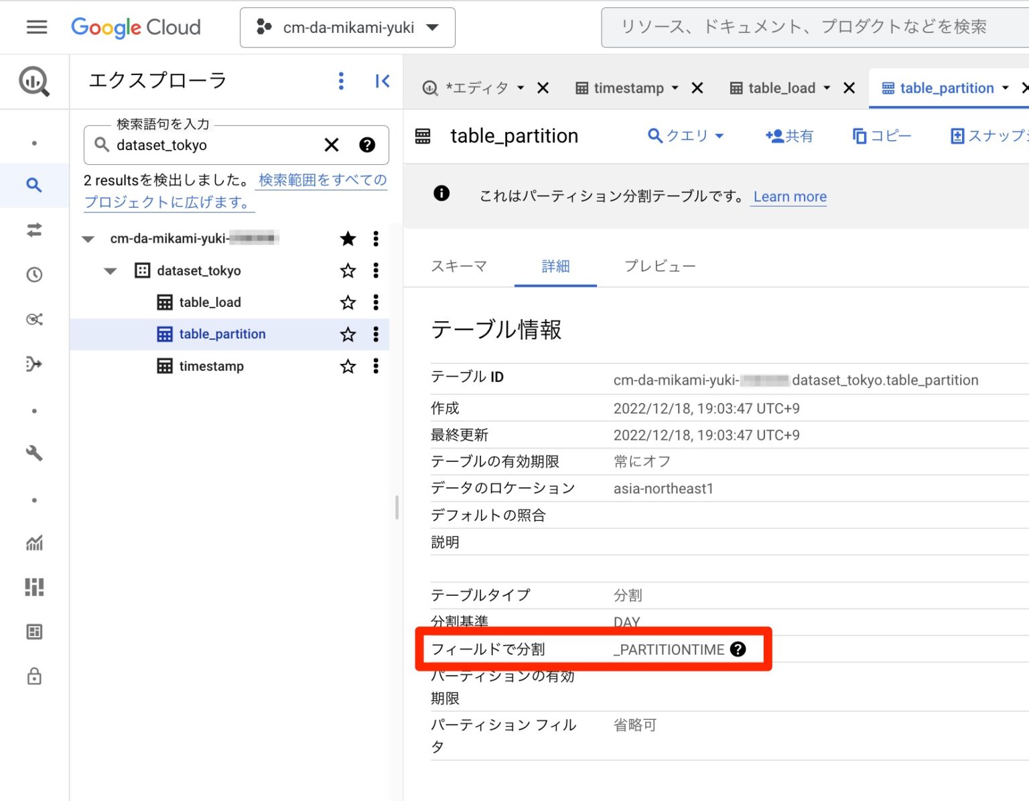Switch to the プレビュー tab

click(x=659, y=266)
